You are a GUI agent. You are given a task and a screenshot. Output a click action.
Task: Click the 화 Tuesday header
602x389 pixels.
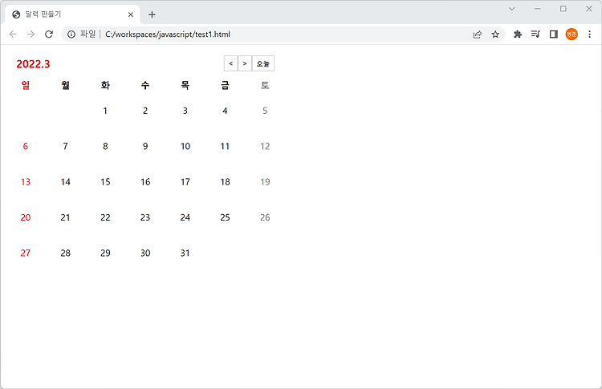105,85
